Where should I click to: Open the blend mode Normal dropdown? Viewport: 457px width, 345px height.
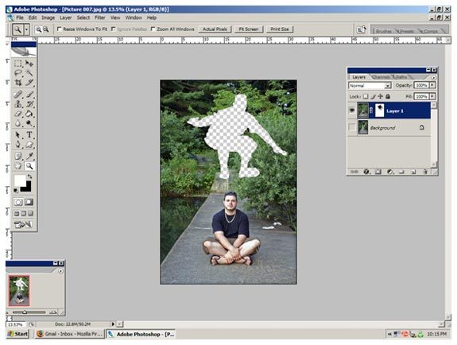click(x=370, y=85)
